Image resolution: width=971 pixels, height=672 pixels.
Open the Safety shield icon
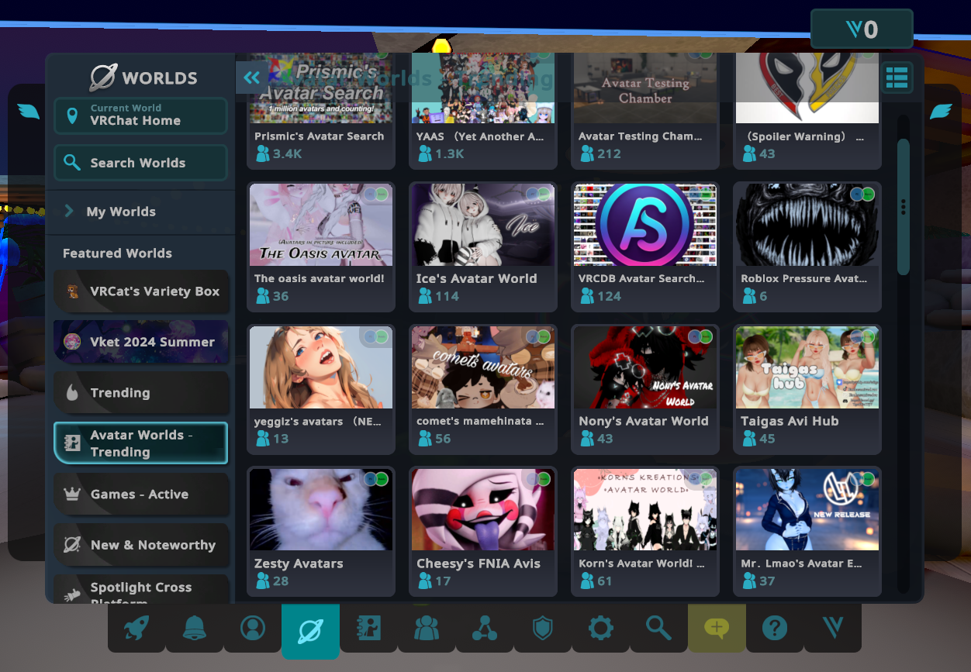543,628
